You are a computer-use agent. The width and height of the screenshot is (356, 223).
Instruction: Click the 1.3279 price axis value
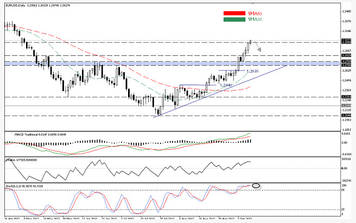coord(346,21)
